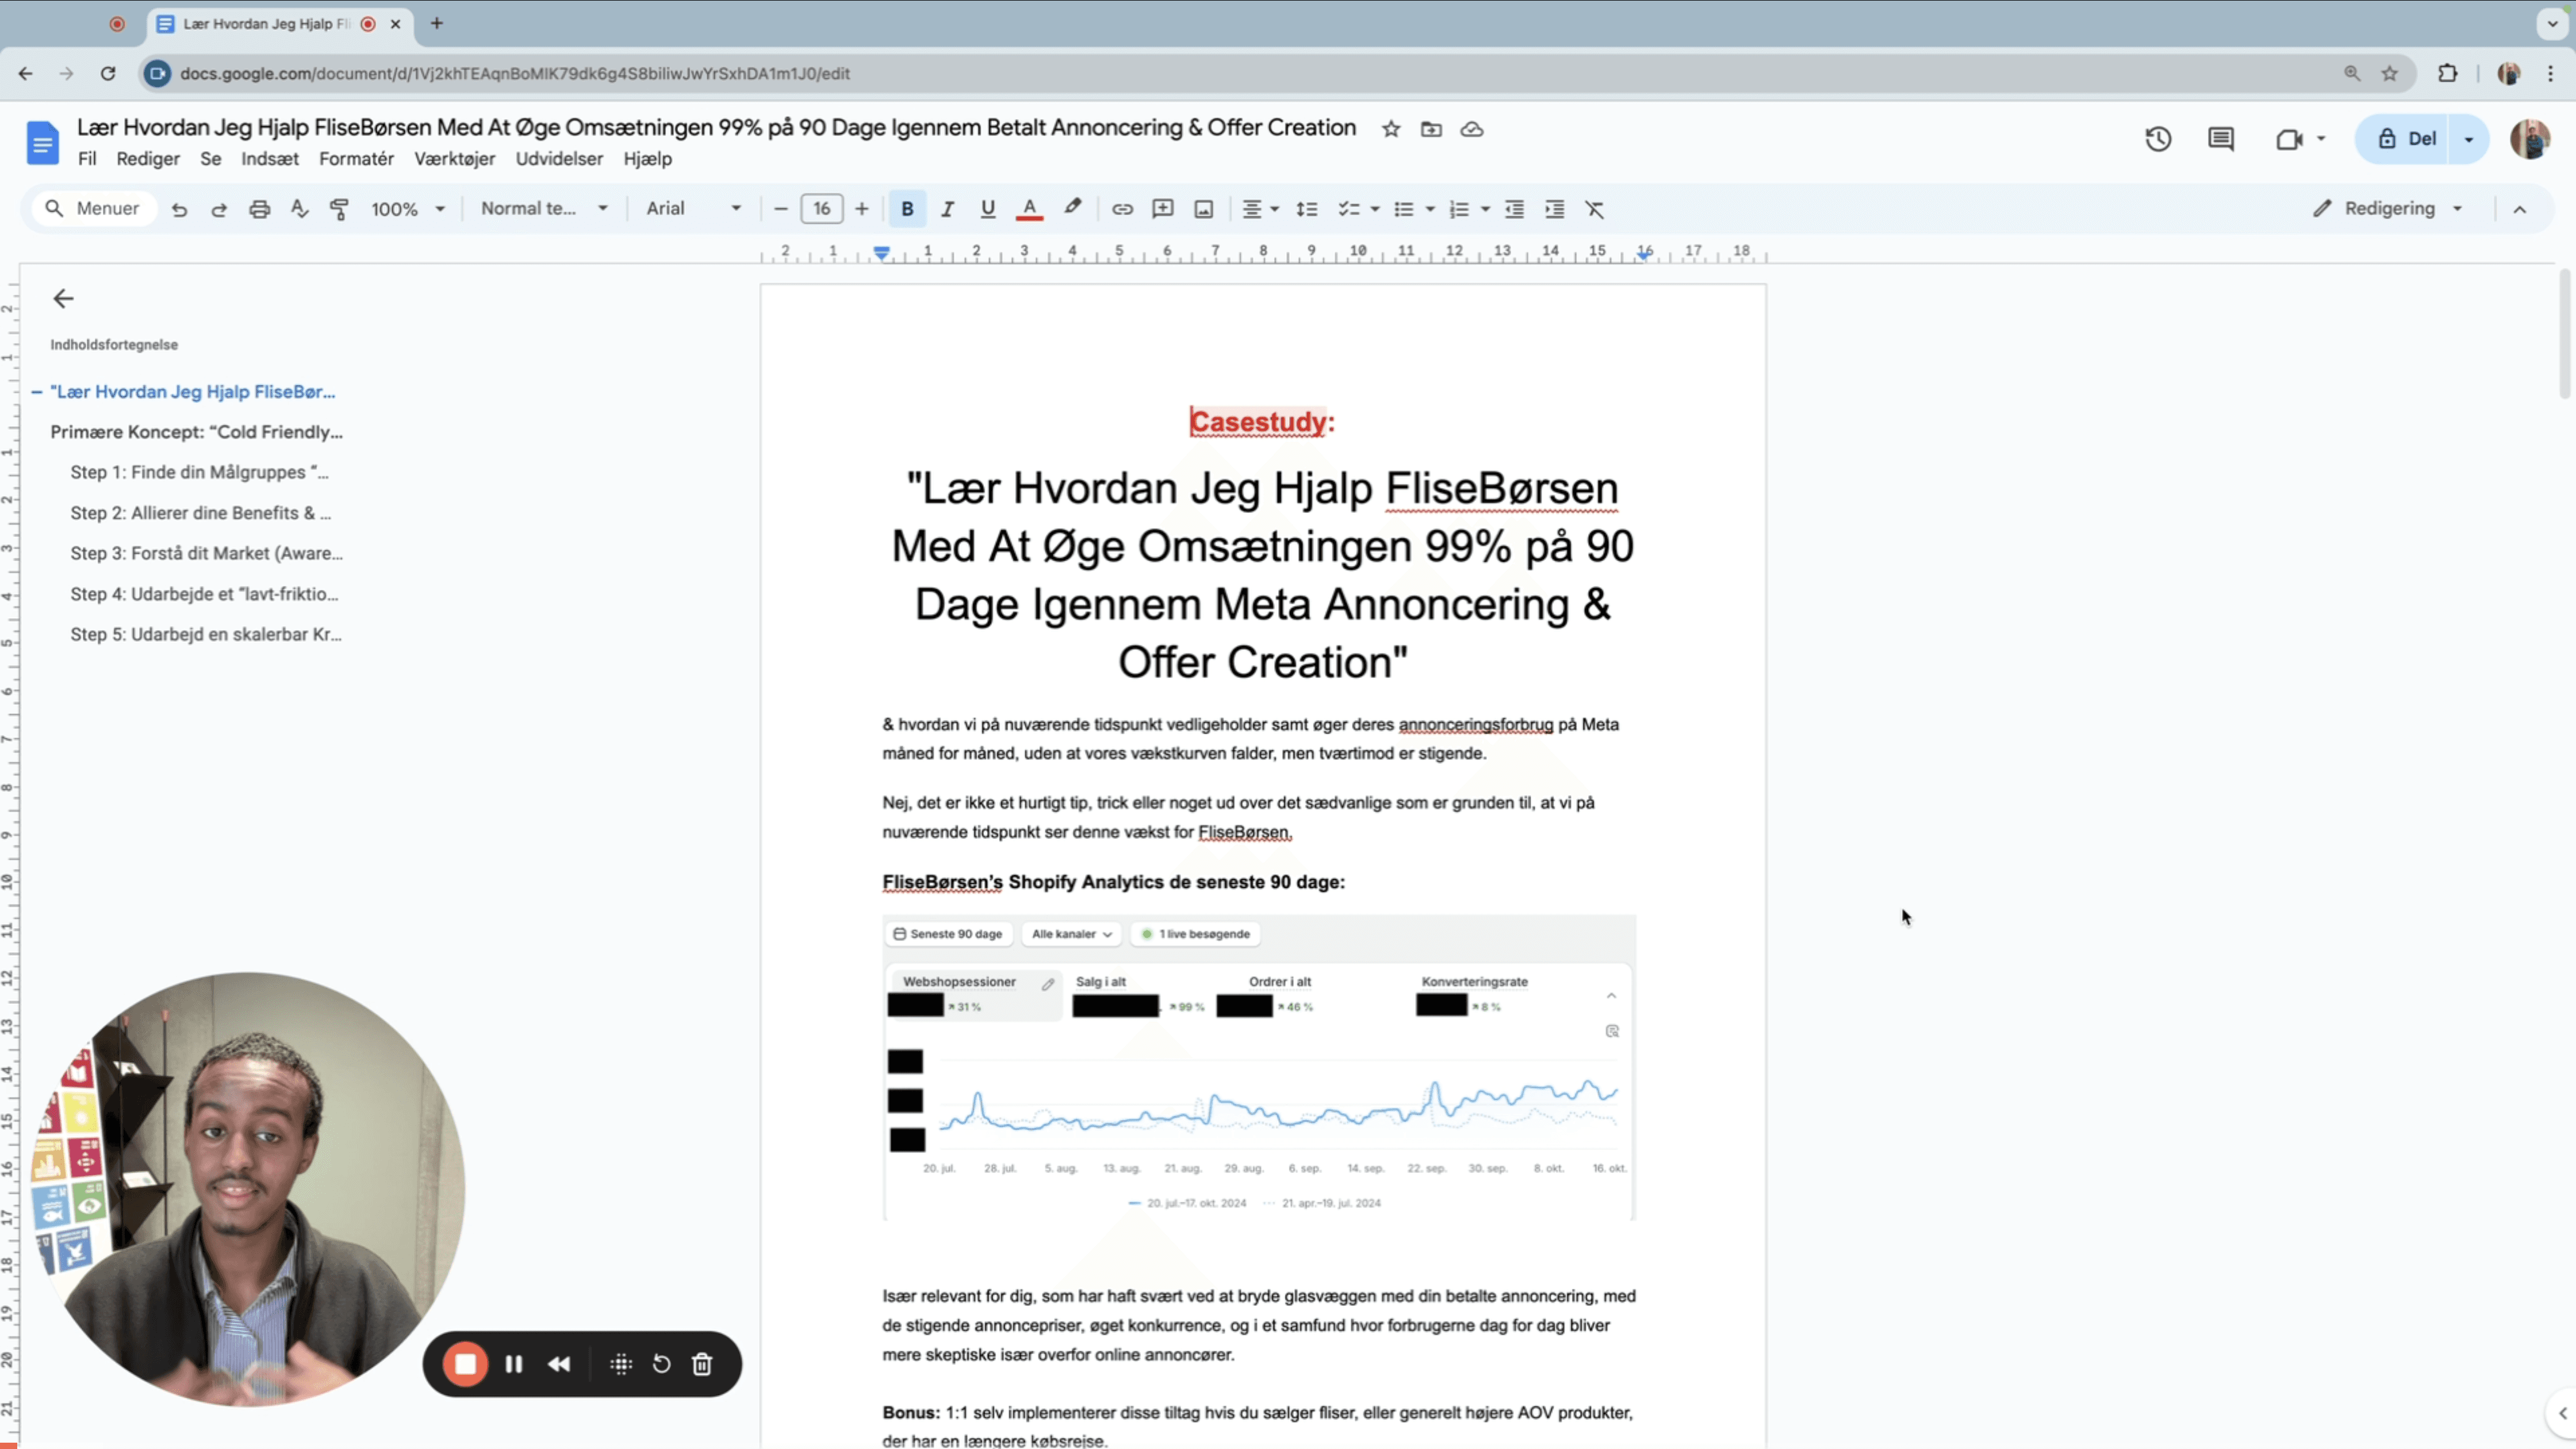Insert an image from toolbar
This screenshot has width=2576, height=1449.
coord(1204,209)
